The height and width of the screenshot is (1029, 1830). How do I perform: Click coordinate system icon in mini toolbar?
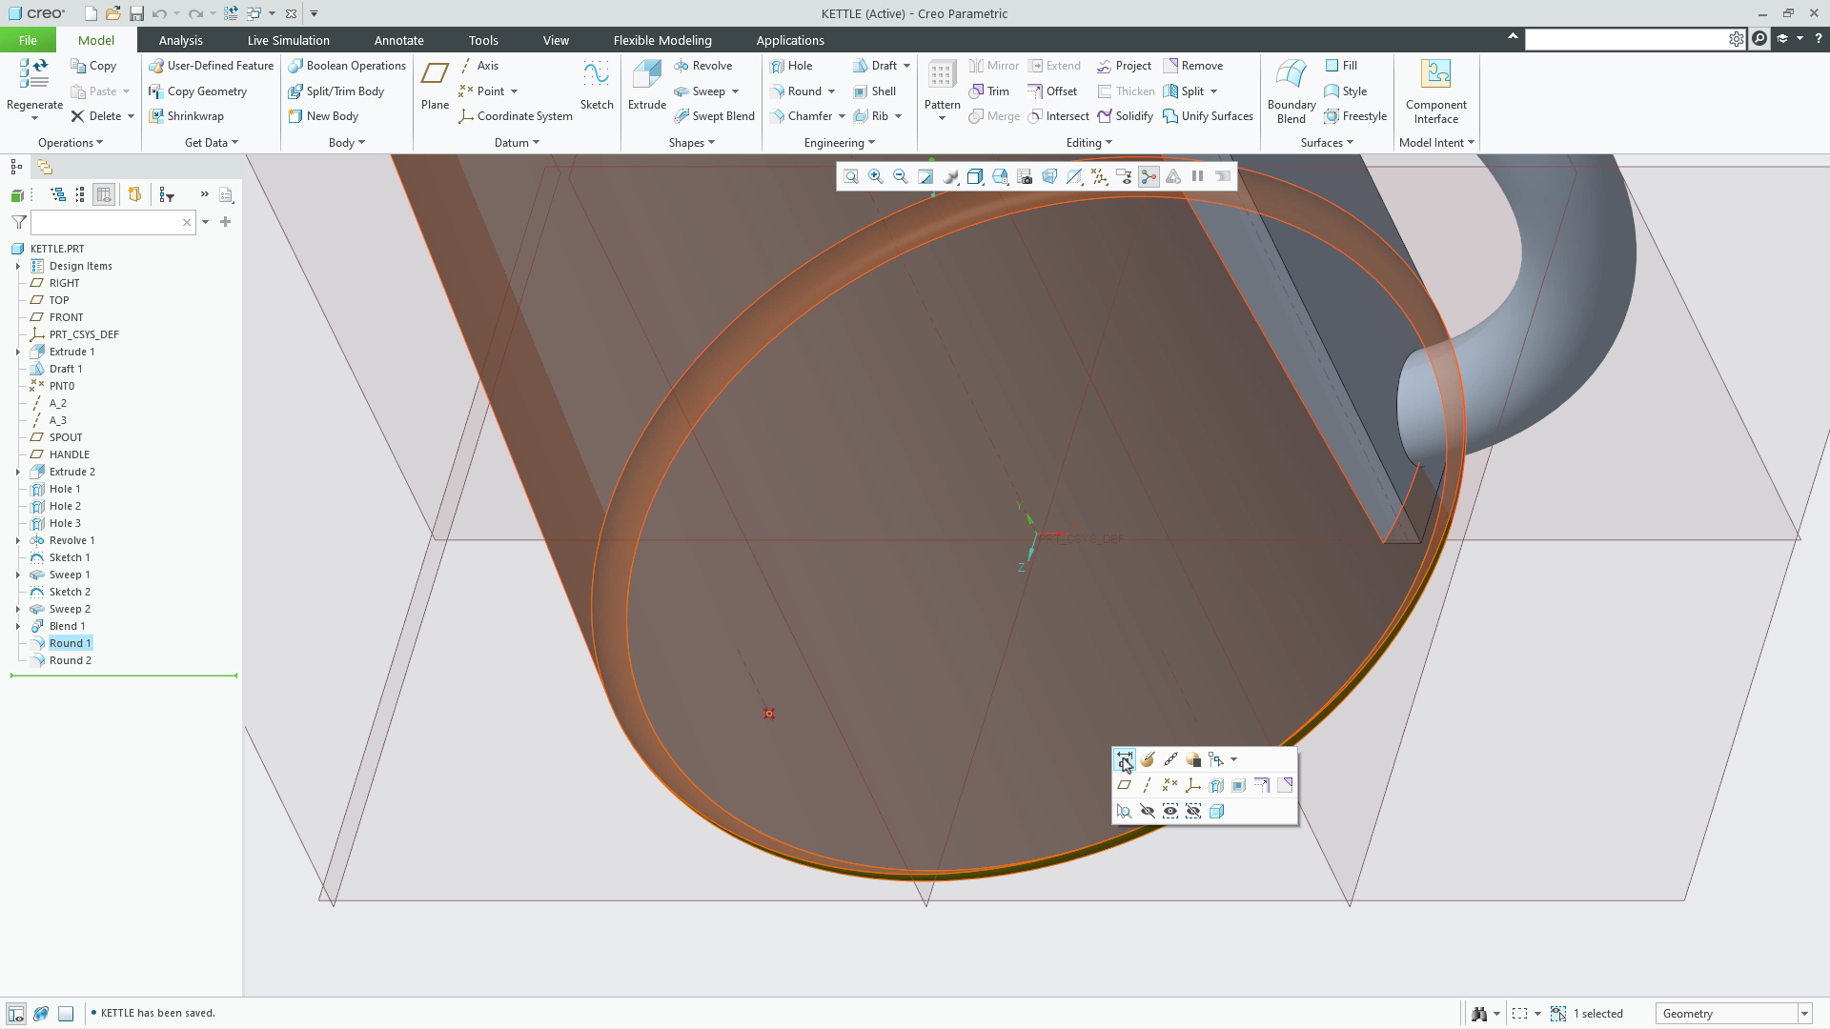(x=1193, y=785)
